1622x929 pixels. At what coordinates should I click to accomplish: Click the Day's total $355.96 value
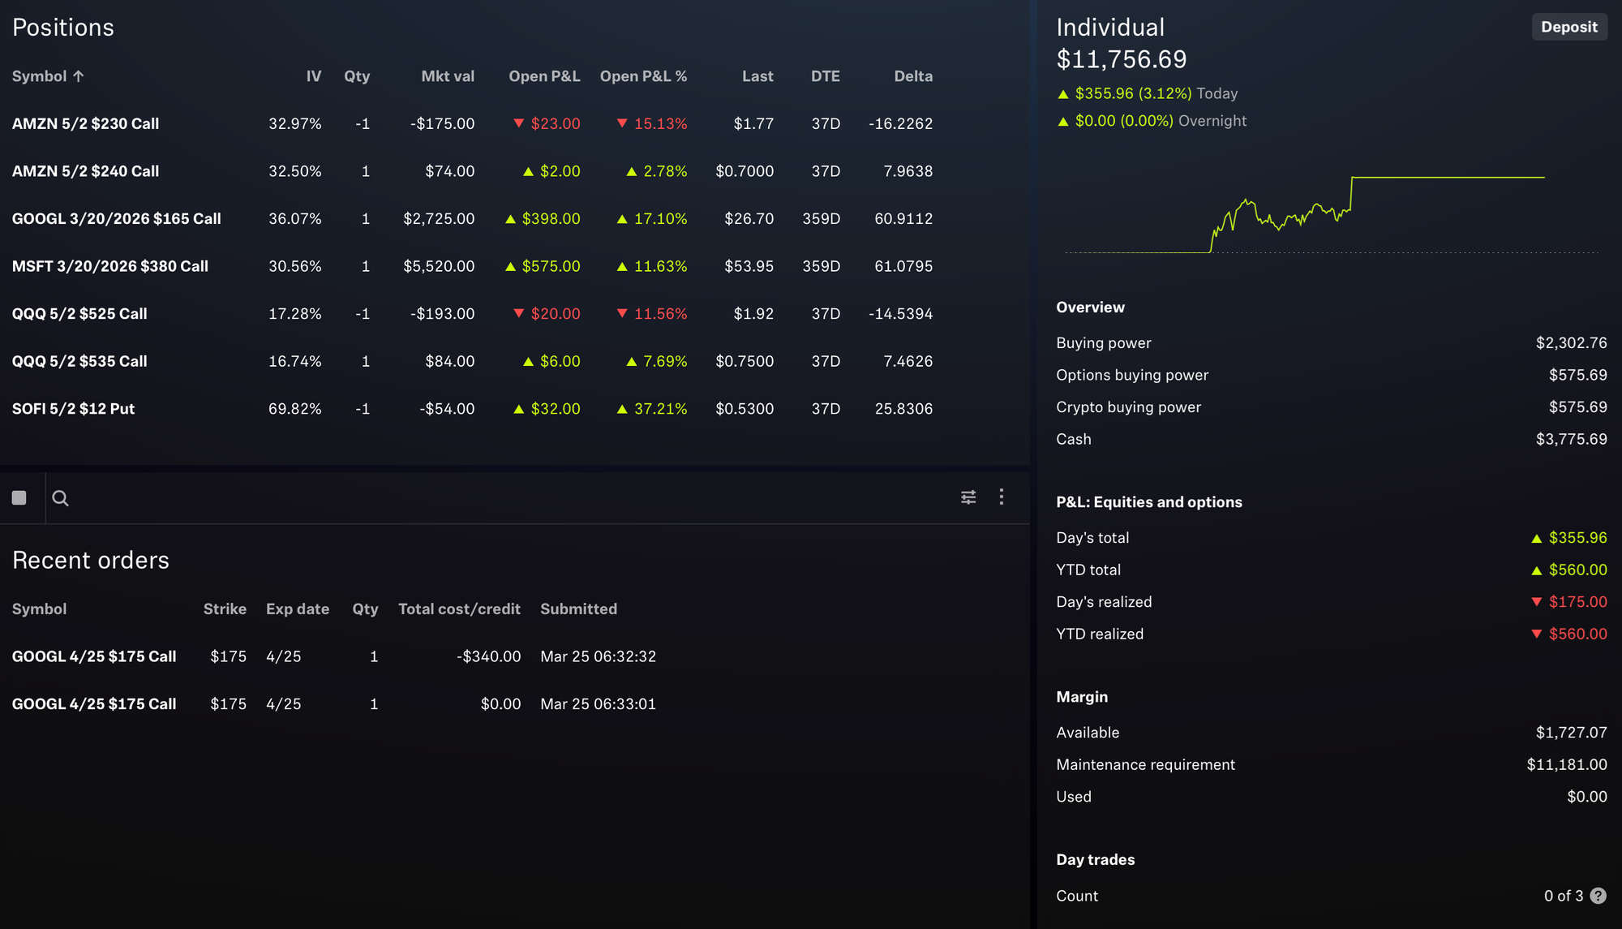[x=1569, y=538]
